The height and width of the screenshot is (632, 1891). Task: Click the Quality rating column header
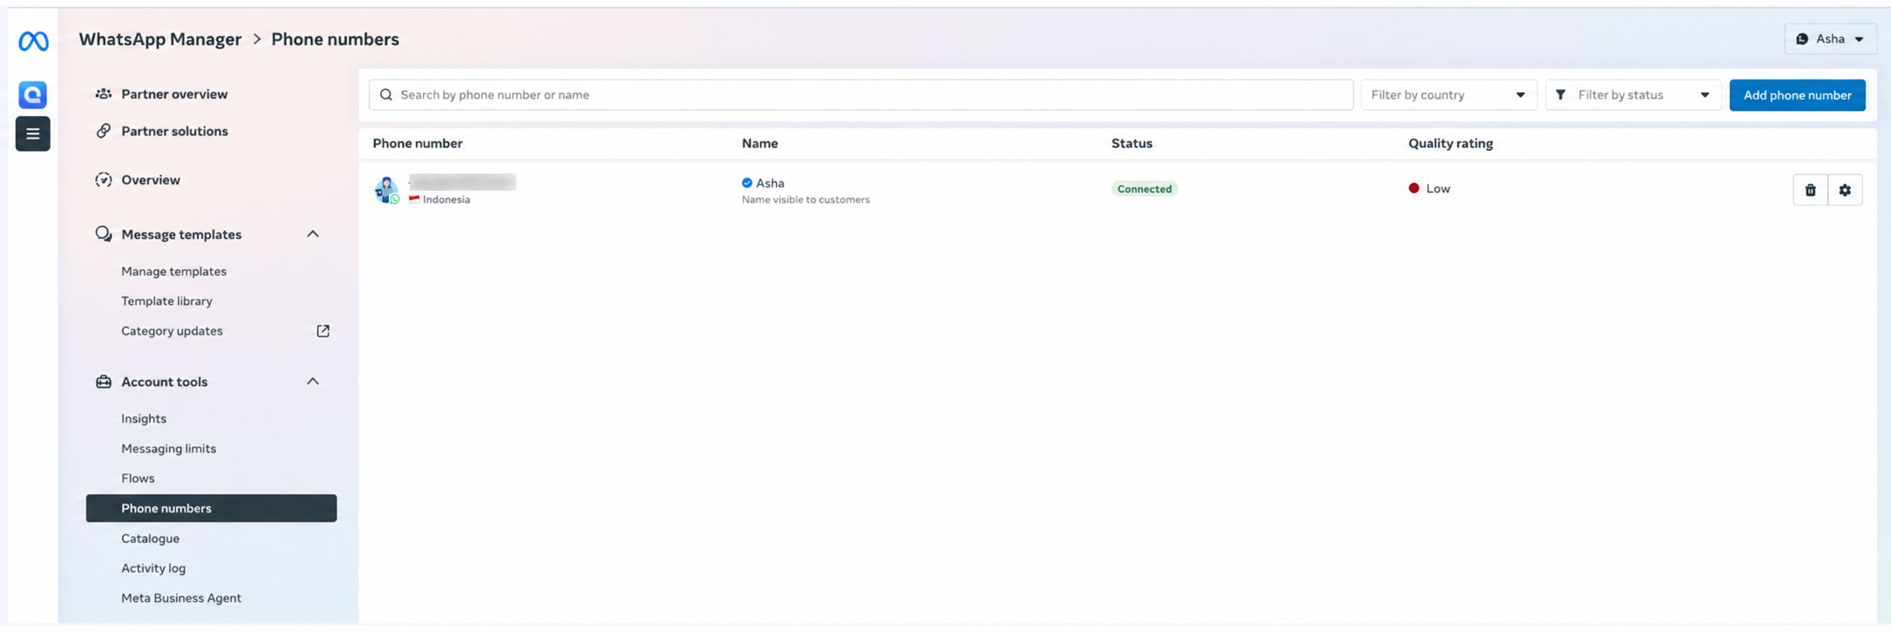[1450, 143]
